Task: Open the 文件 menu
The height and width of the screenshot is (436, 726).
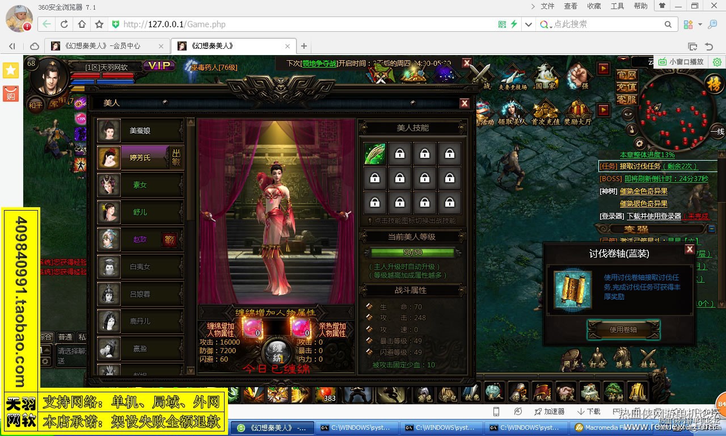Action: click(x=547, y=6)
